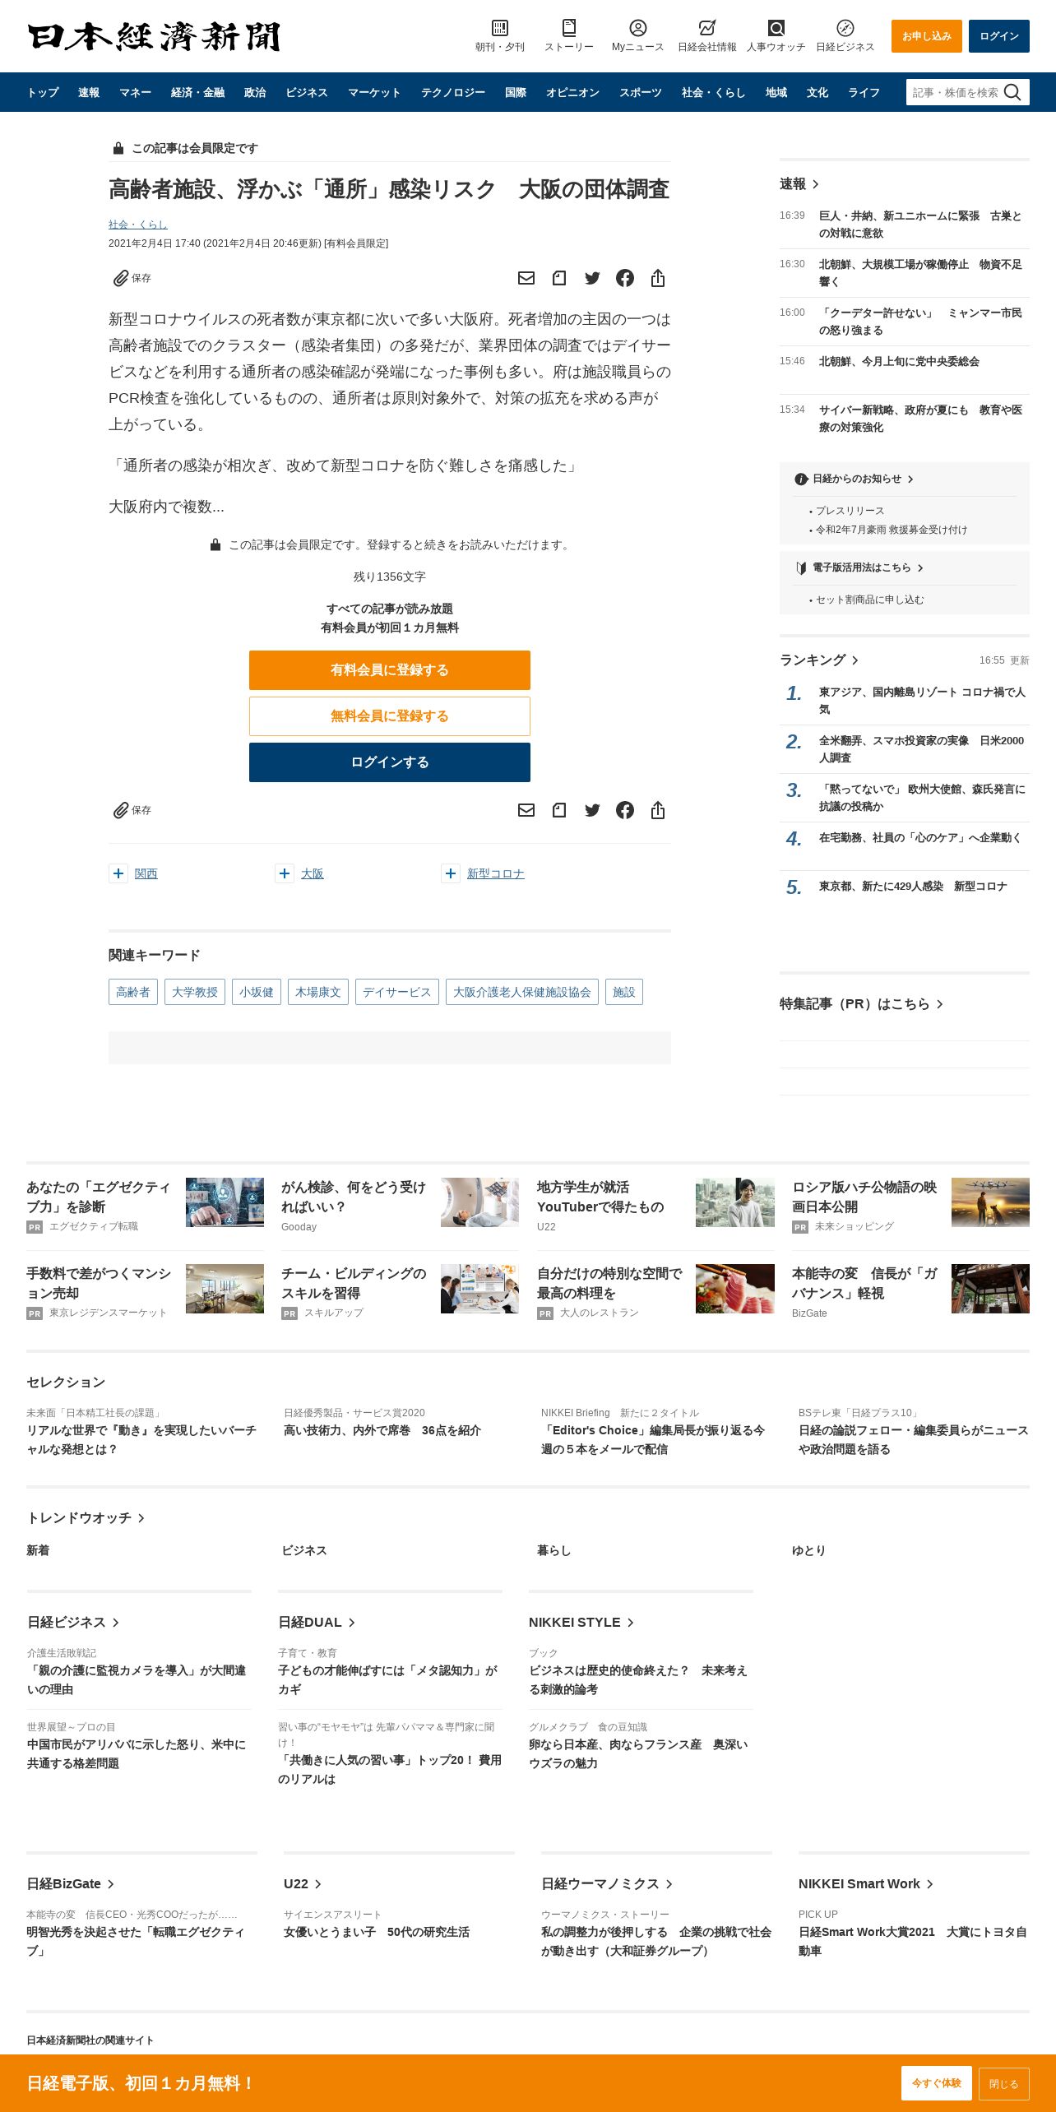Share on Facebook using top icon
Image resolution: width=1056 pixels, height=2112 pixels.
625,278
